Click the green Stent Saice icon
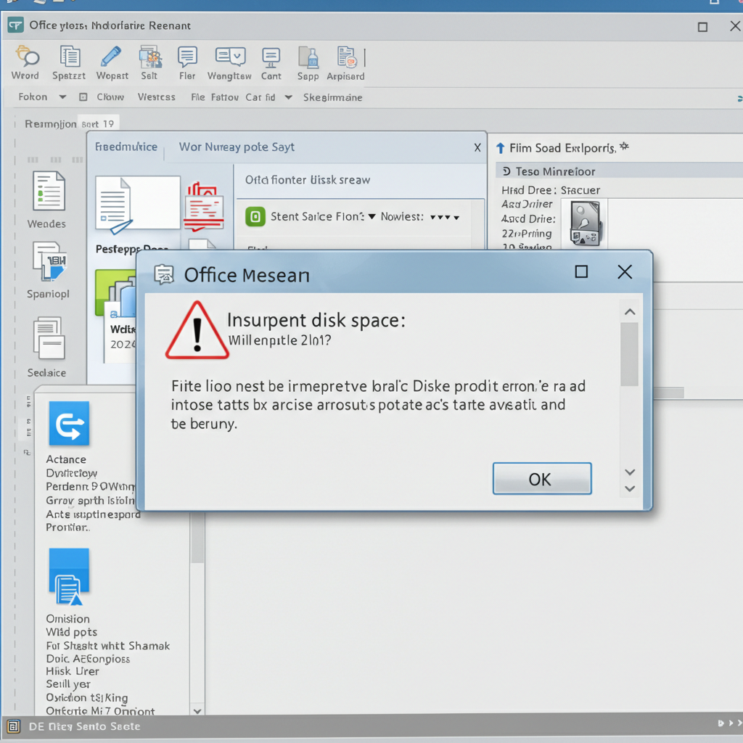The width and height of the screenshot is (743, 743). 255,217
